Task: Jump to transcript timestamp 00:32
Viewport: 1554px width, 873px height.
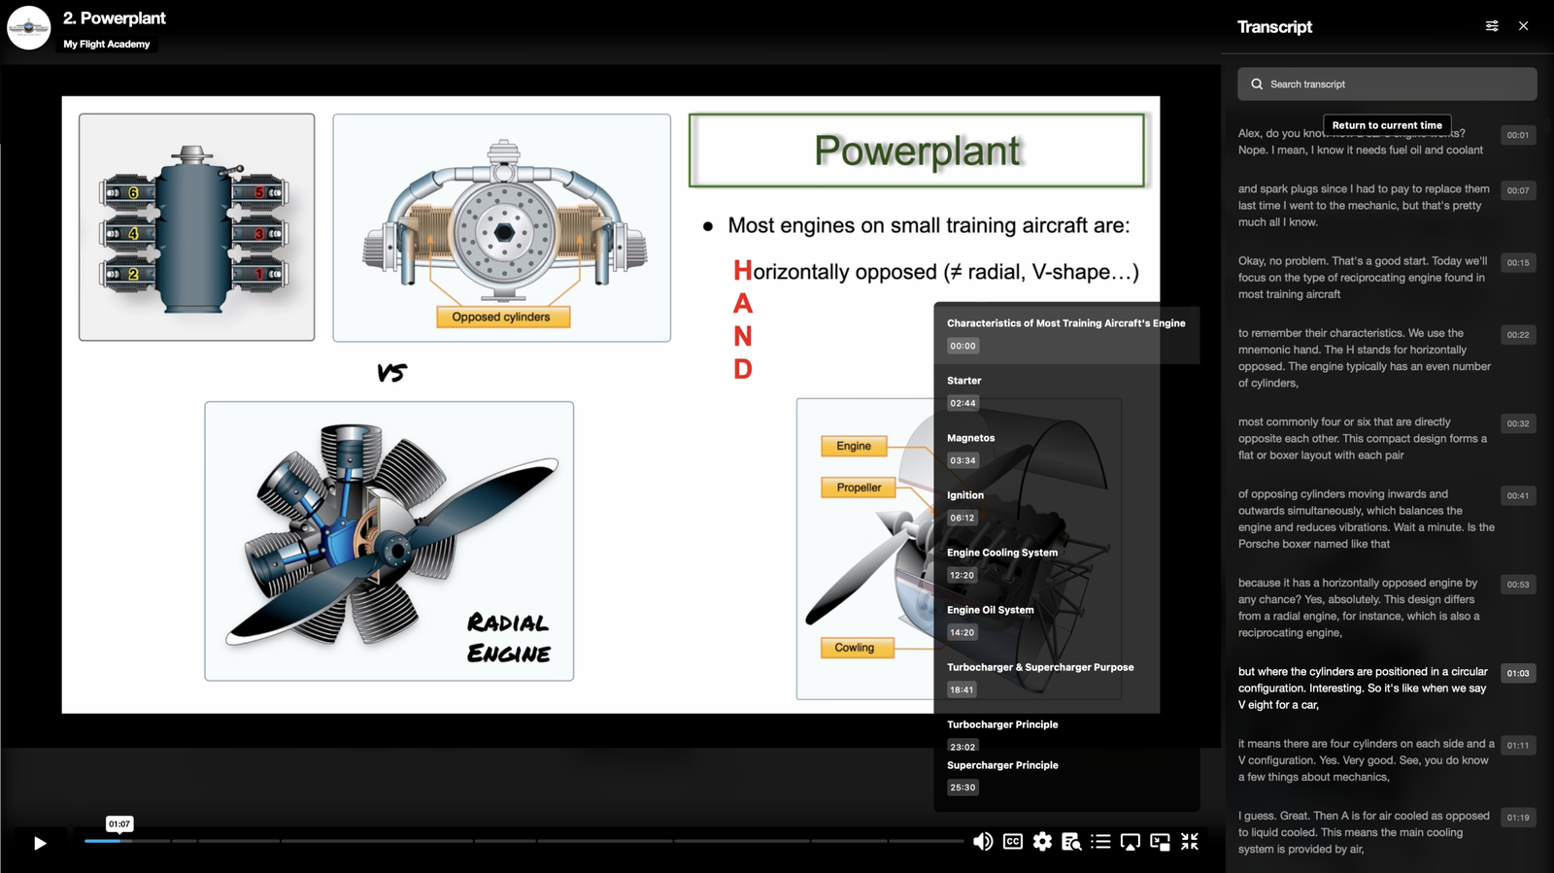Action: tap(1517, 423)
